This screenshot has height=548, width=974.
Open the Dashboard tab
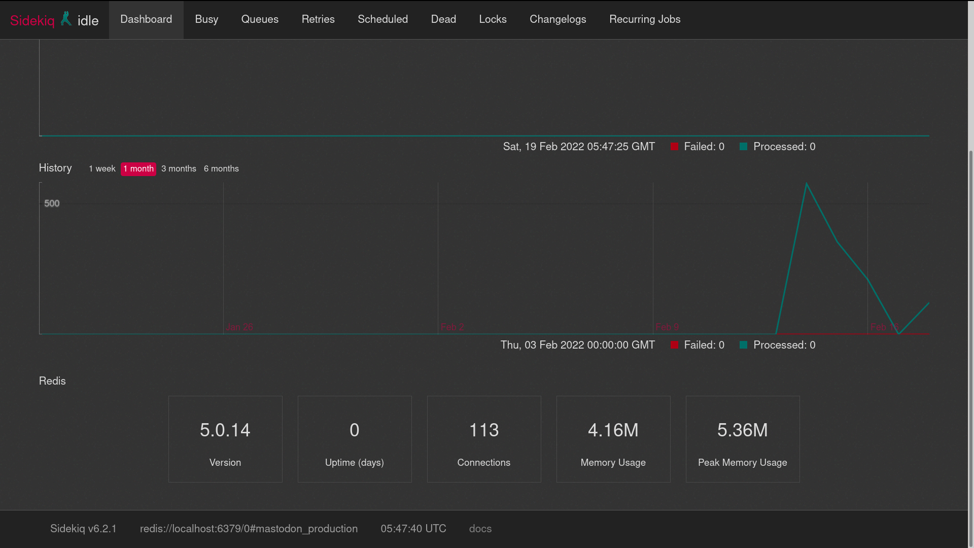click(146, 19)
